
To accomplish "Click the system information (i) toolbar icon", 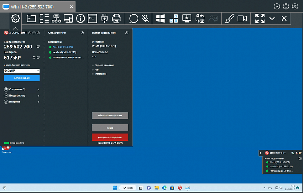I will point(80,18).
